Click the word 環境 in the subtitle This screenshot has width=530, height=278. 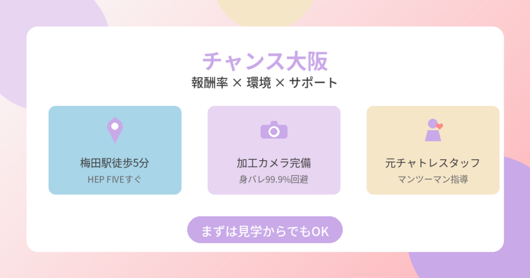tap(259, 83)
